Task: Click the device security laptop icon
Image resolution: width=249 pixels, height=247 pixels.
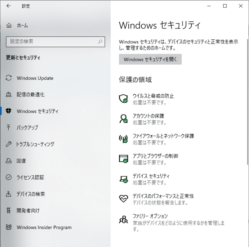Action: [123, 179]
